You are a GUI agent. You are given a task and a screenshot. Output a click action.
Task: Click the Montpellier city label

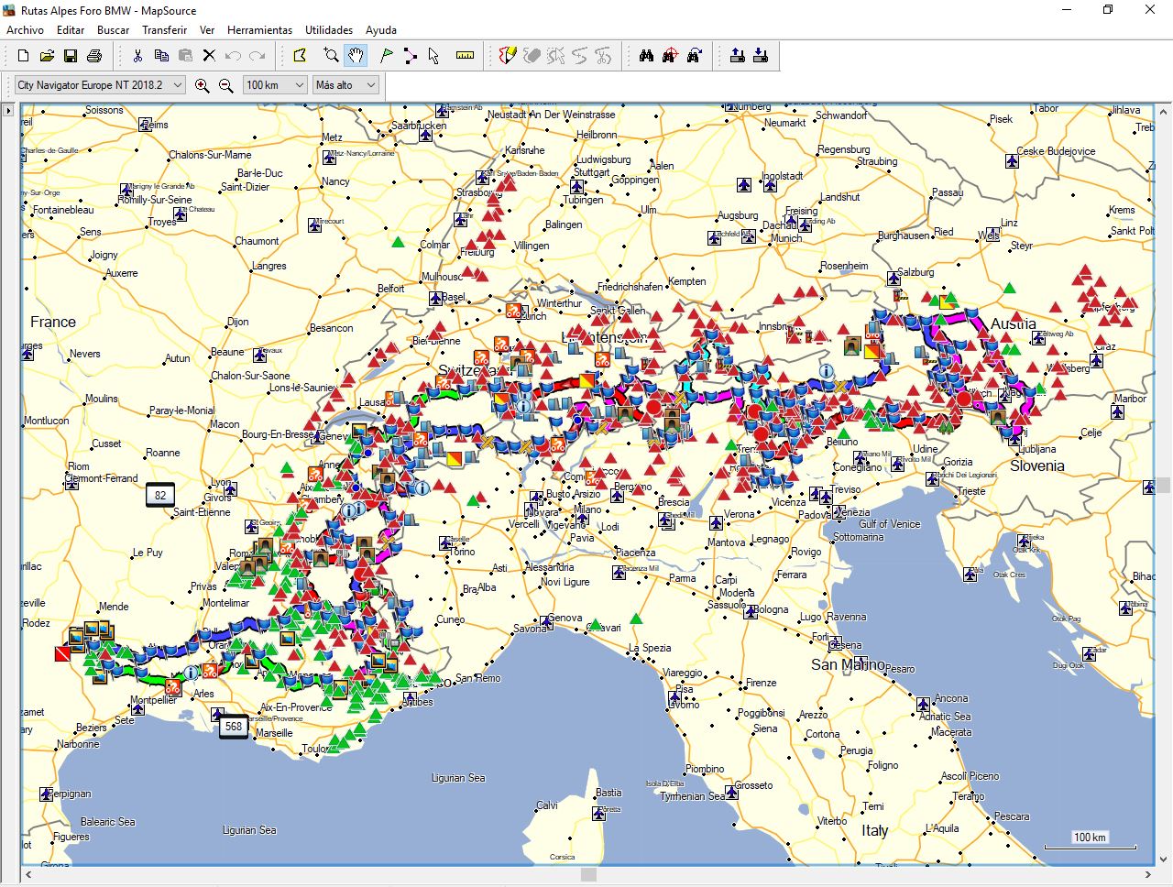(153, 700)
